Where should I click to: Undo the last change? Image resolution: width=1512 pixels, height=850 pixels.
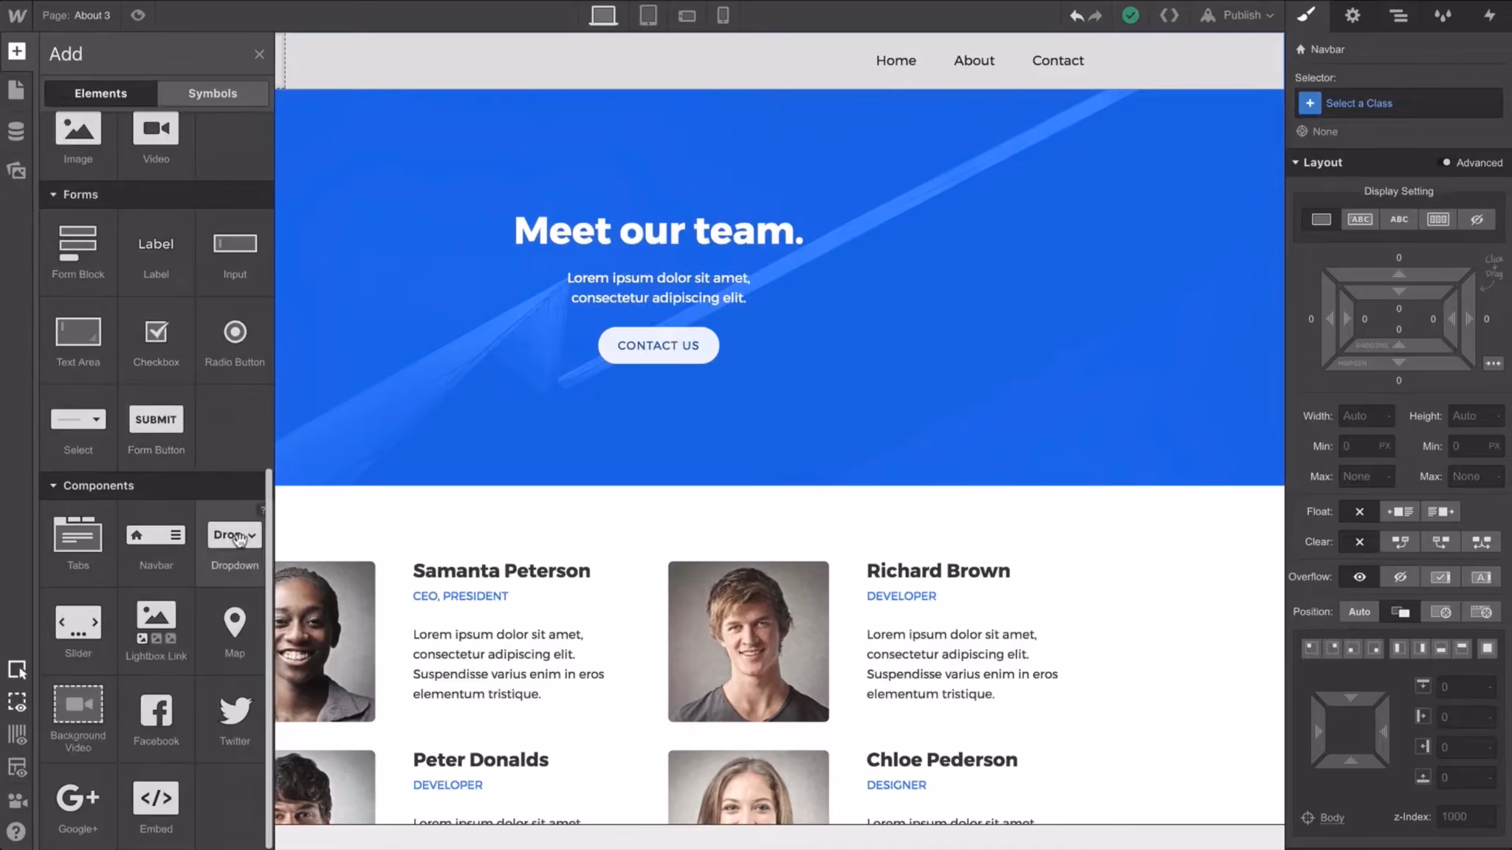click(1077, 15)
